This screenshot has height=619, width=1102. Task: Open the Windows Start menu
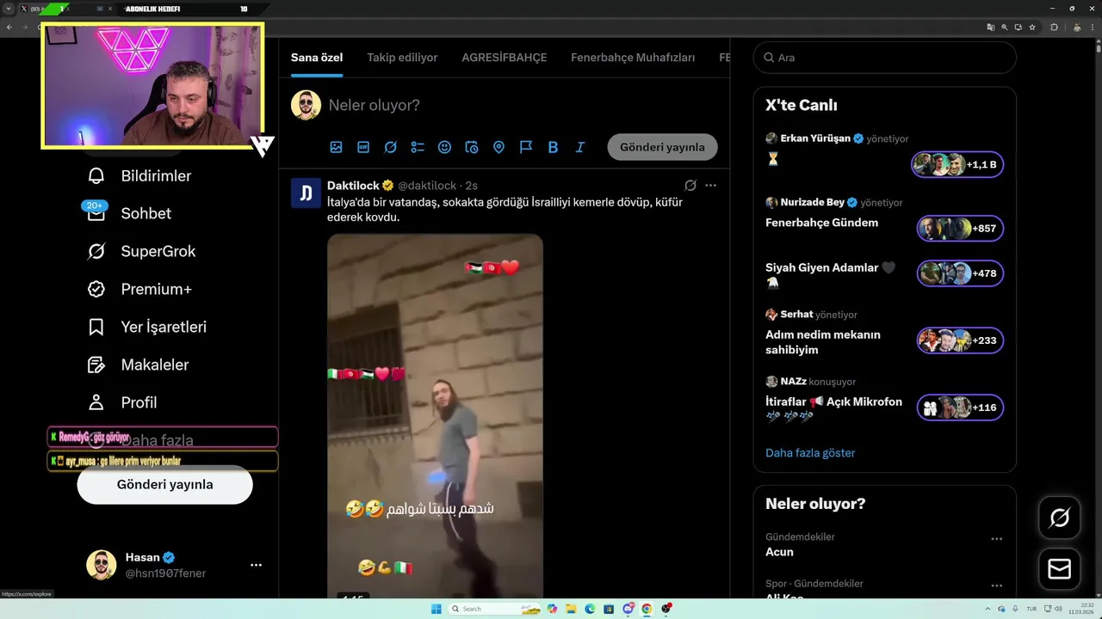(436, 609)
